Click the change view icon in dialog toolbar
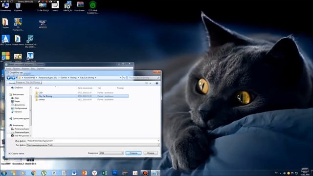This screenshot has height=176, width=313. click(x=147, y=83)
